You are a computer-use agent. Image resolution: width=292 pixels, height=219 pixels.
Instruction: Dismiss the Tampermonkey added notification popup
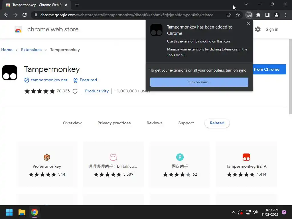tap(248, 23)
